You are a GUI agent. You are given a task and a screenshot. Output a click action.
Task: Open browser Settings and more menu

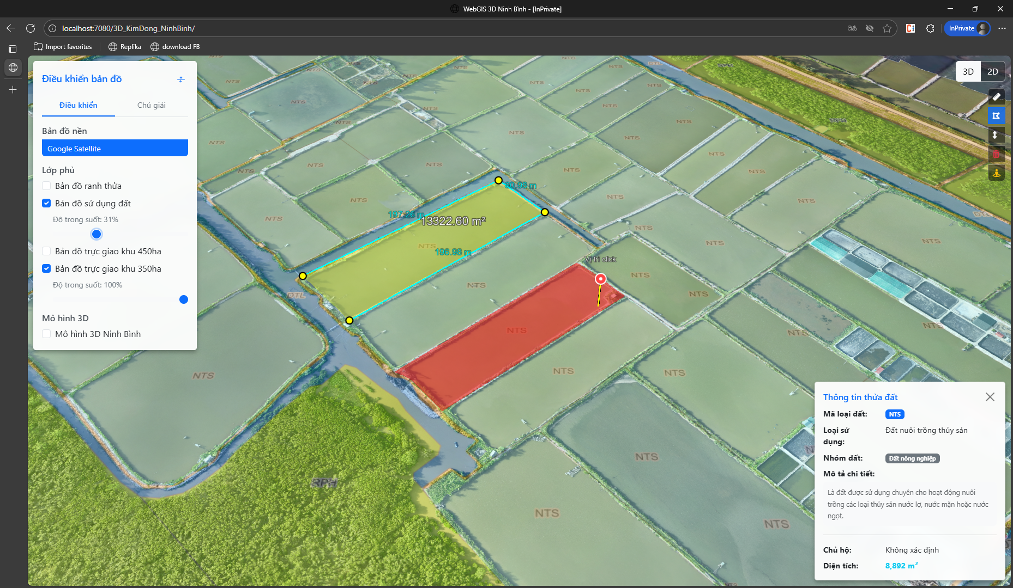(x=1002, y=28)
